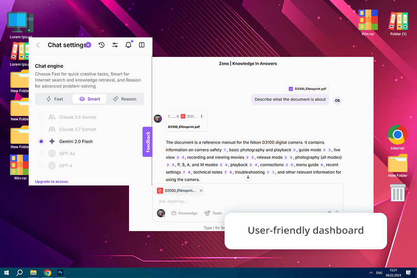This screenshot has height=278, width=417.
Task: Click the OB user avatar badge
Action: click(337, 101)
